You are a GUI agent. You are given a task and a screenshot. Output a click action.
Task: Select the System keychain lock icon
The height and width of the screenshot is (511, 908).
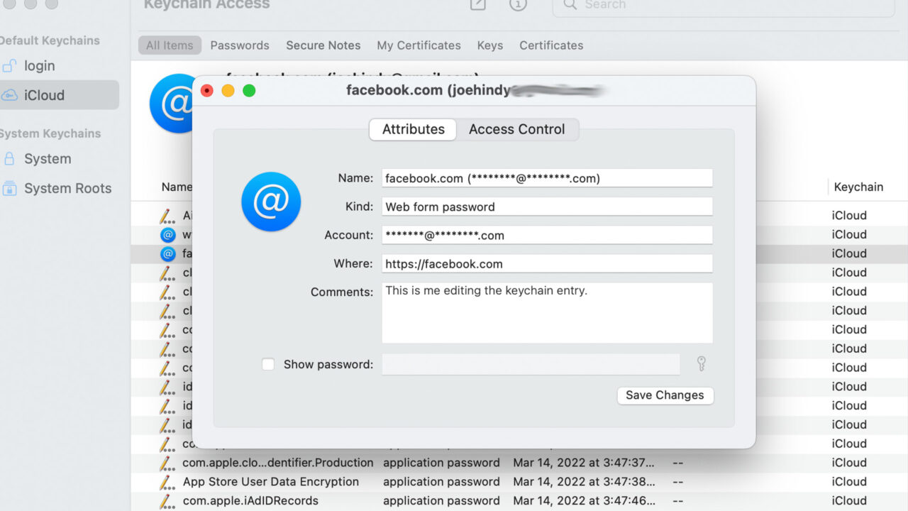coord(10,159)
